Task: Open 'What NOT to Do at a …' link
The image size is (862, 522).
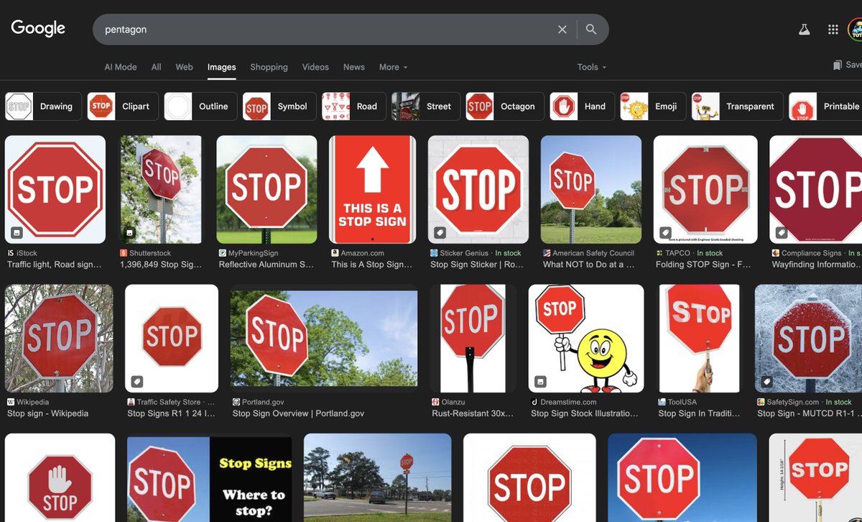Action: tap(589, 265)
